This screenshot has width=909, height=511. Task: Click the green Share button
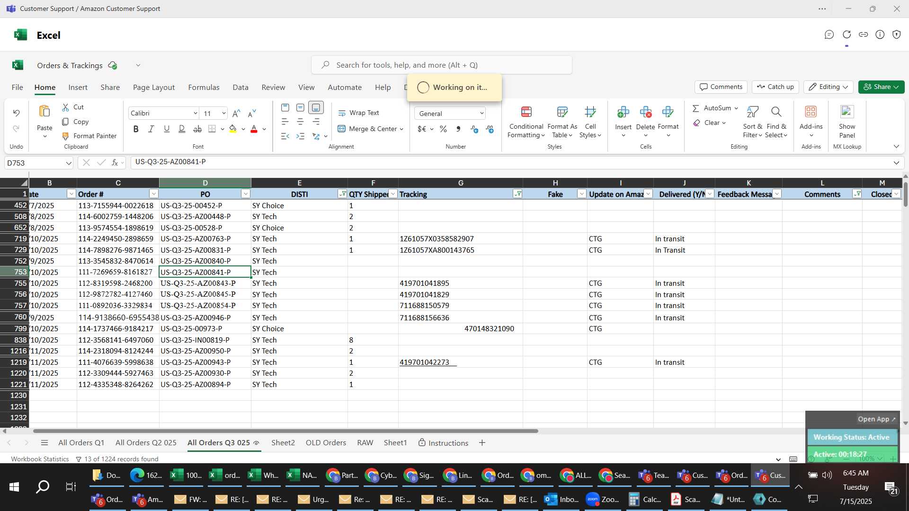pos(881,87)
